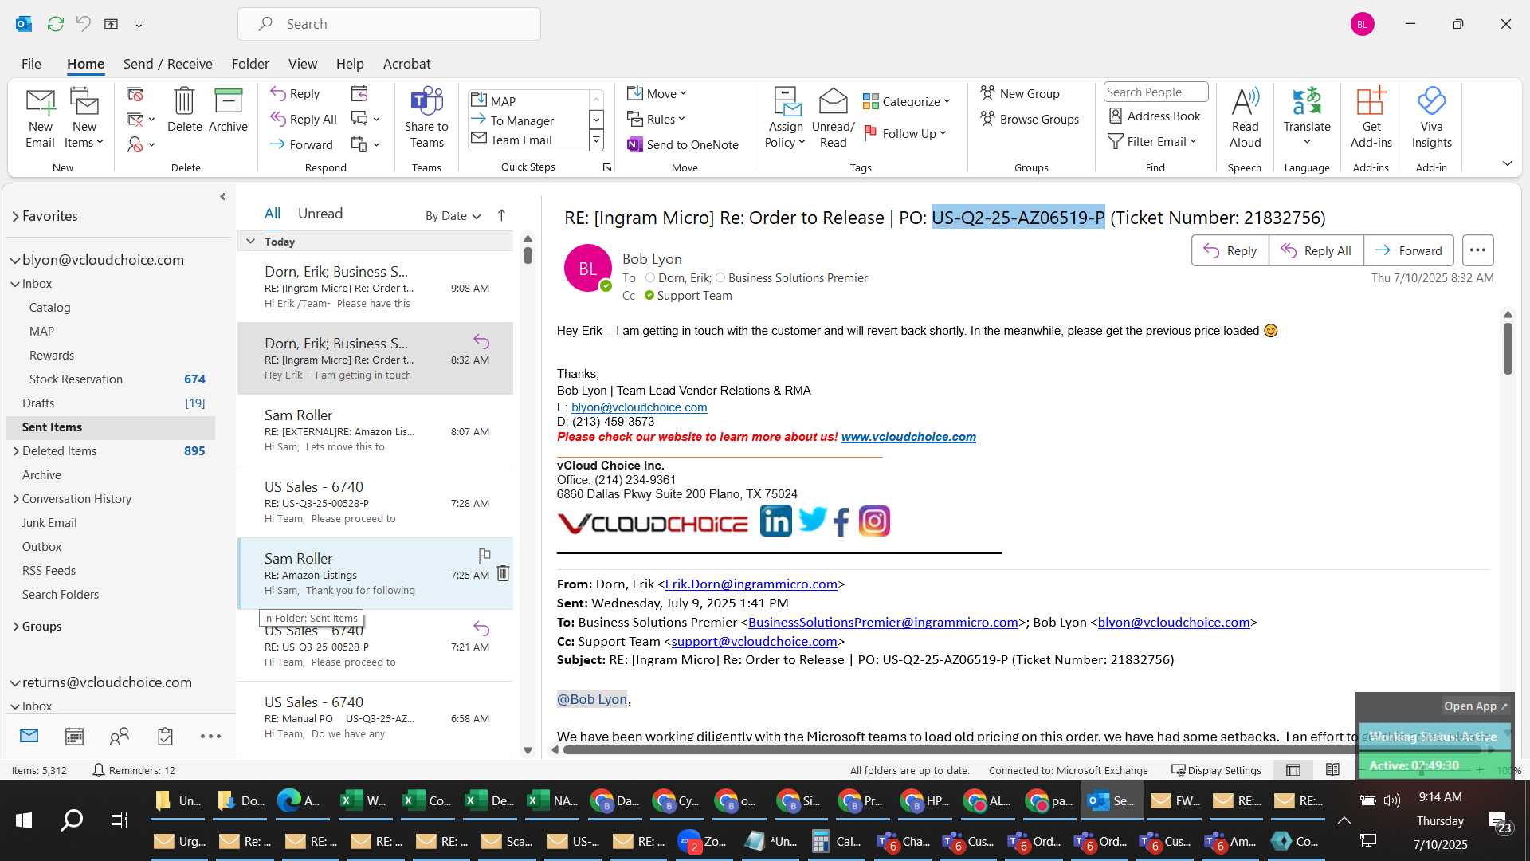Screen dimensions: 1530x861
Task: Delete the selected message with Delete icon
Action: (184, 110)
